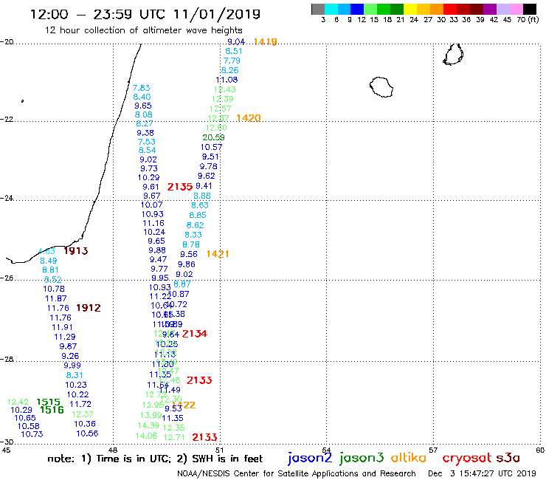Click the 7.83 wave height near the coastline
The image size is (546, 480).
point(141,88)
